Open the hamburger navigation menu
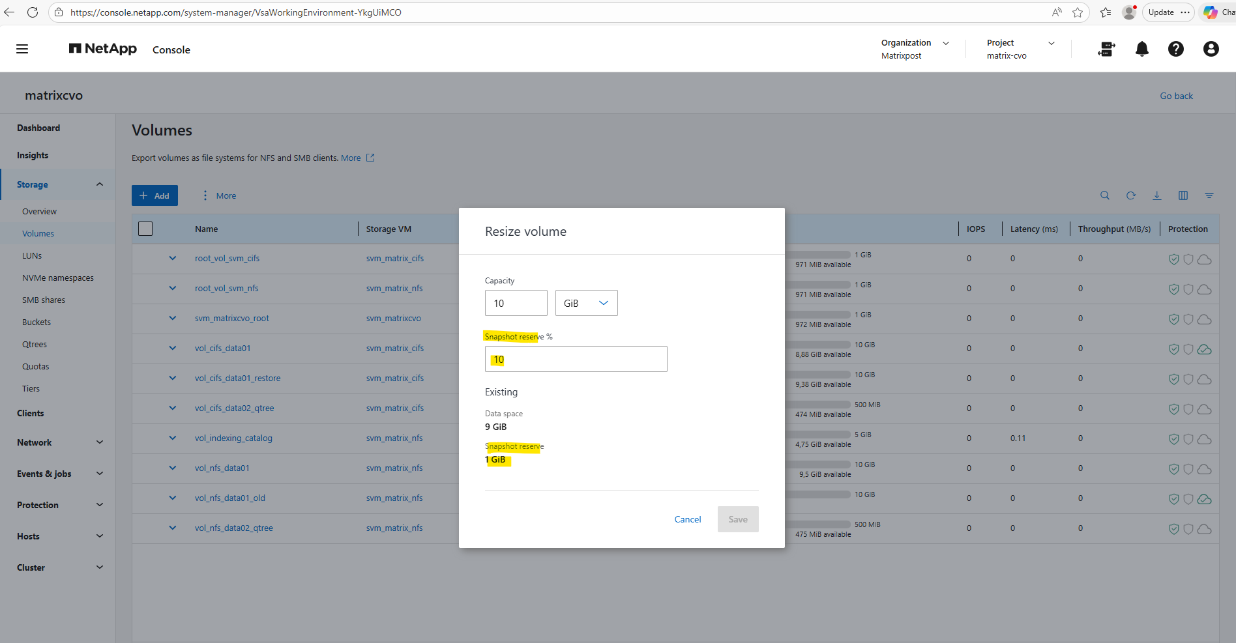This screenshot has height=643, width=1236. (x=22, y=49)
